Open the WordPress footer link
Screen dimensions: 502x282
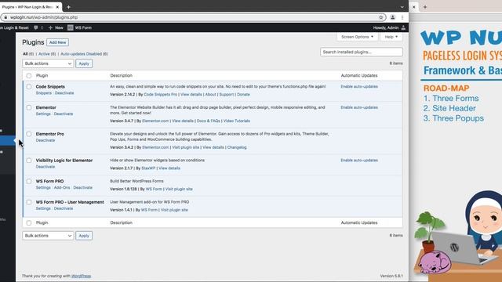coord(82,276)
